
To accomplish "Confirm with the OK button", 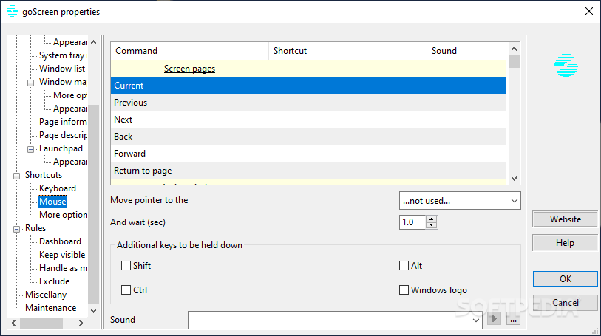I will tap(565, 279).
